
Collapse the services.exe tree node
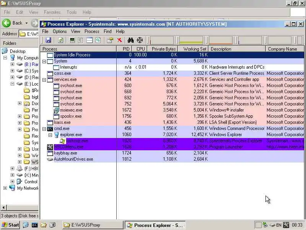pyautogui.click(x=44, y=80)
